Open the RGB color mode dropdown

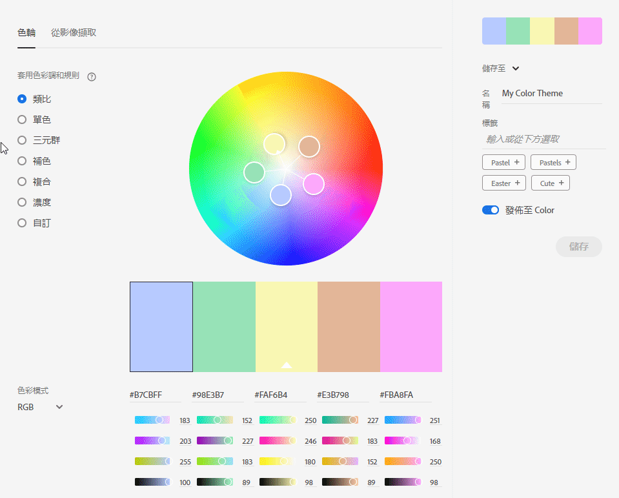[x=41, y=407]
